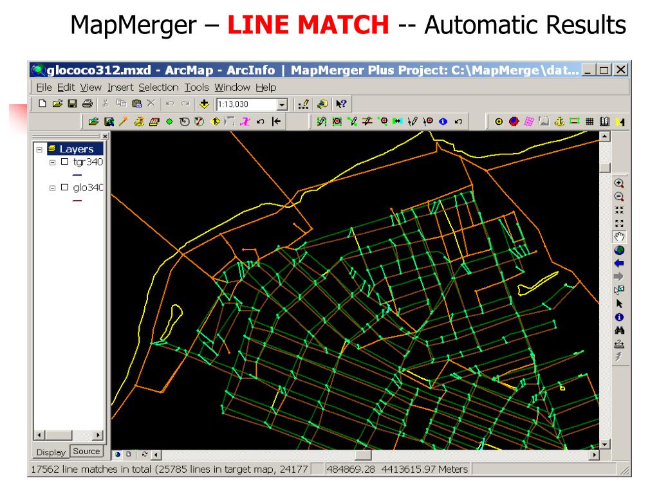Click the green circle MapMerger tool
The image size is (659, 494).
(169, 122)
